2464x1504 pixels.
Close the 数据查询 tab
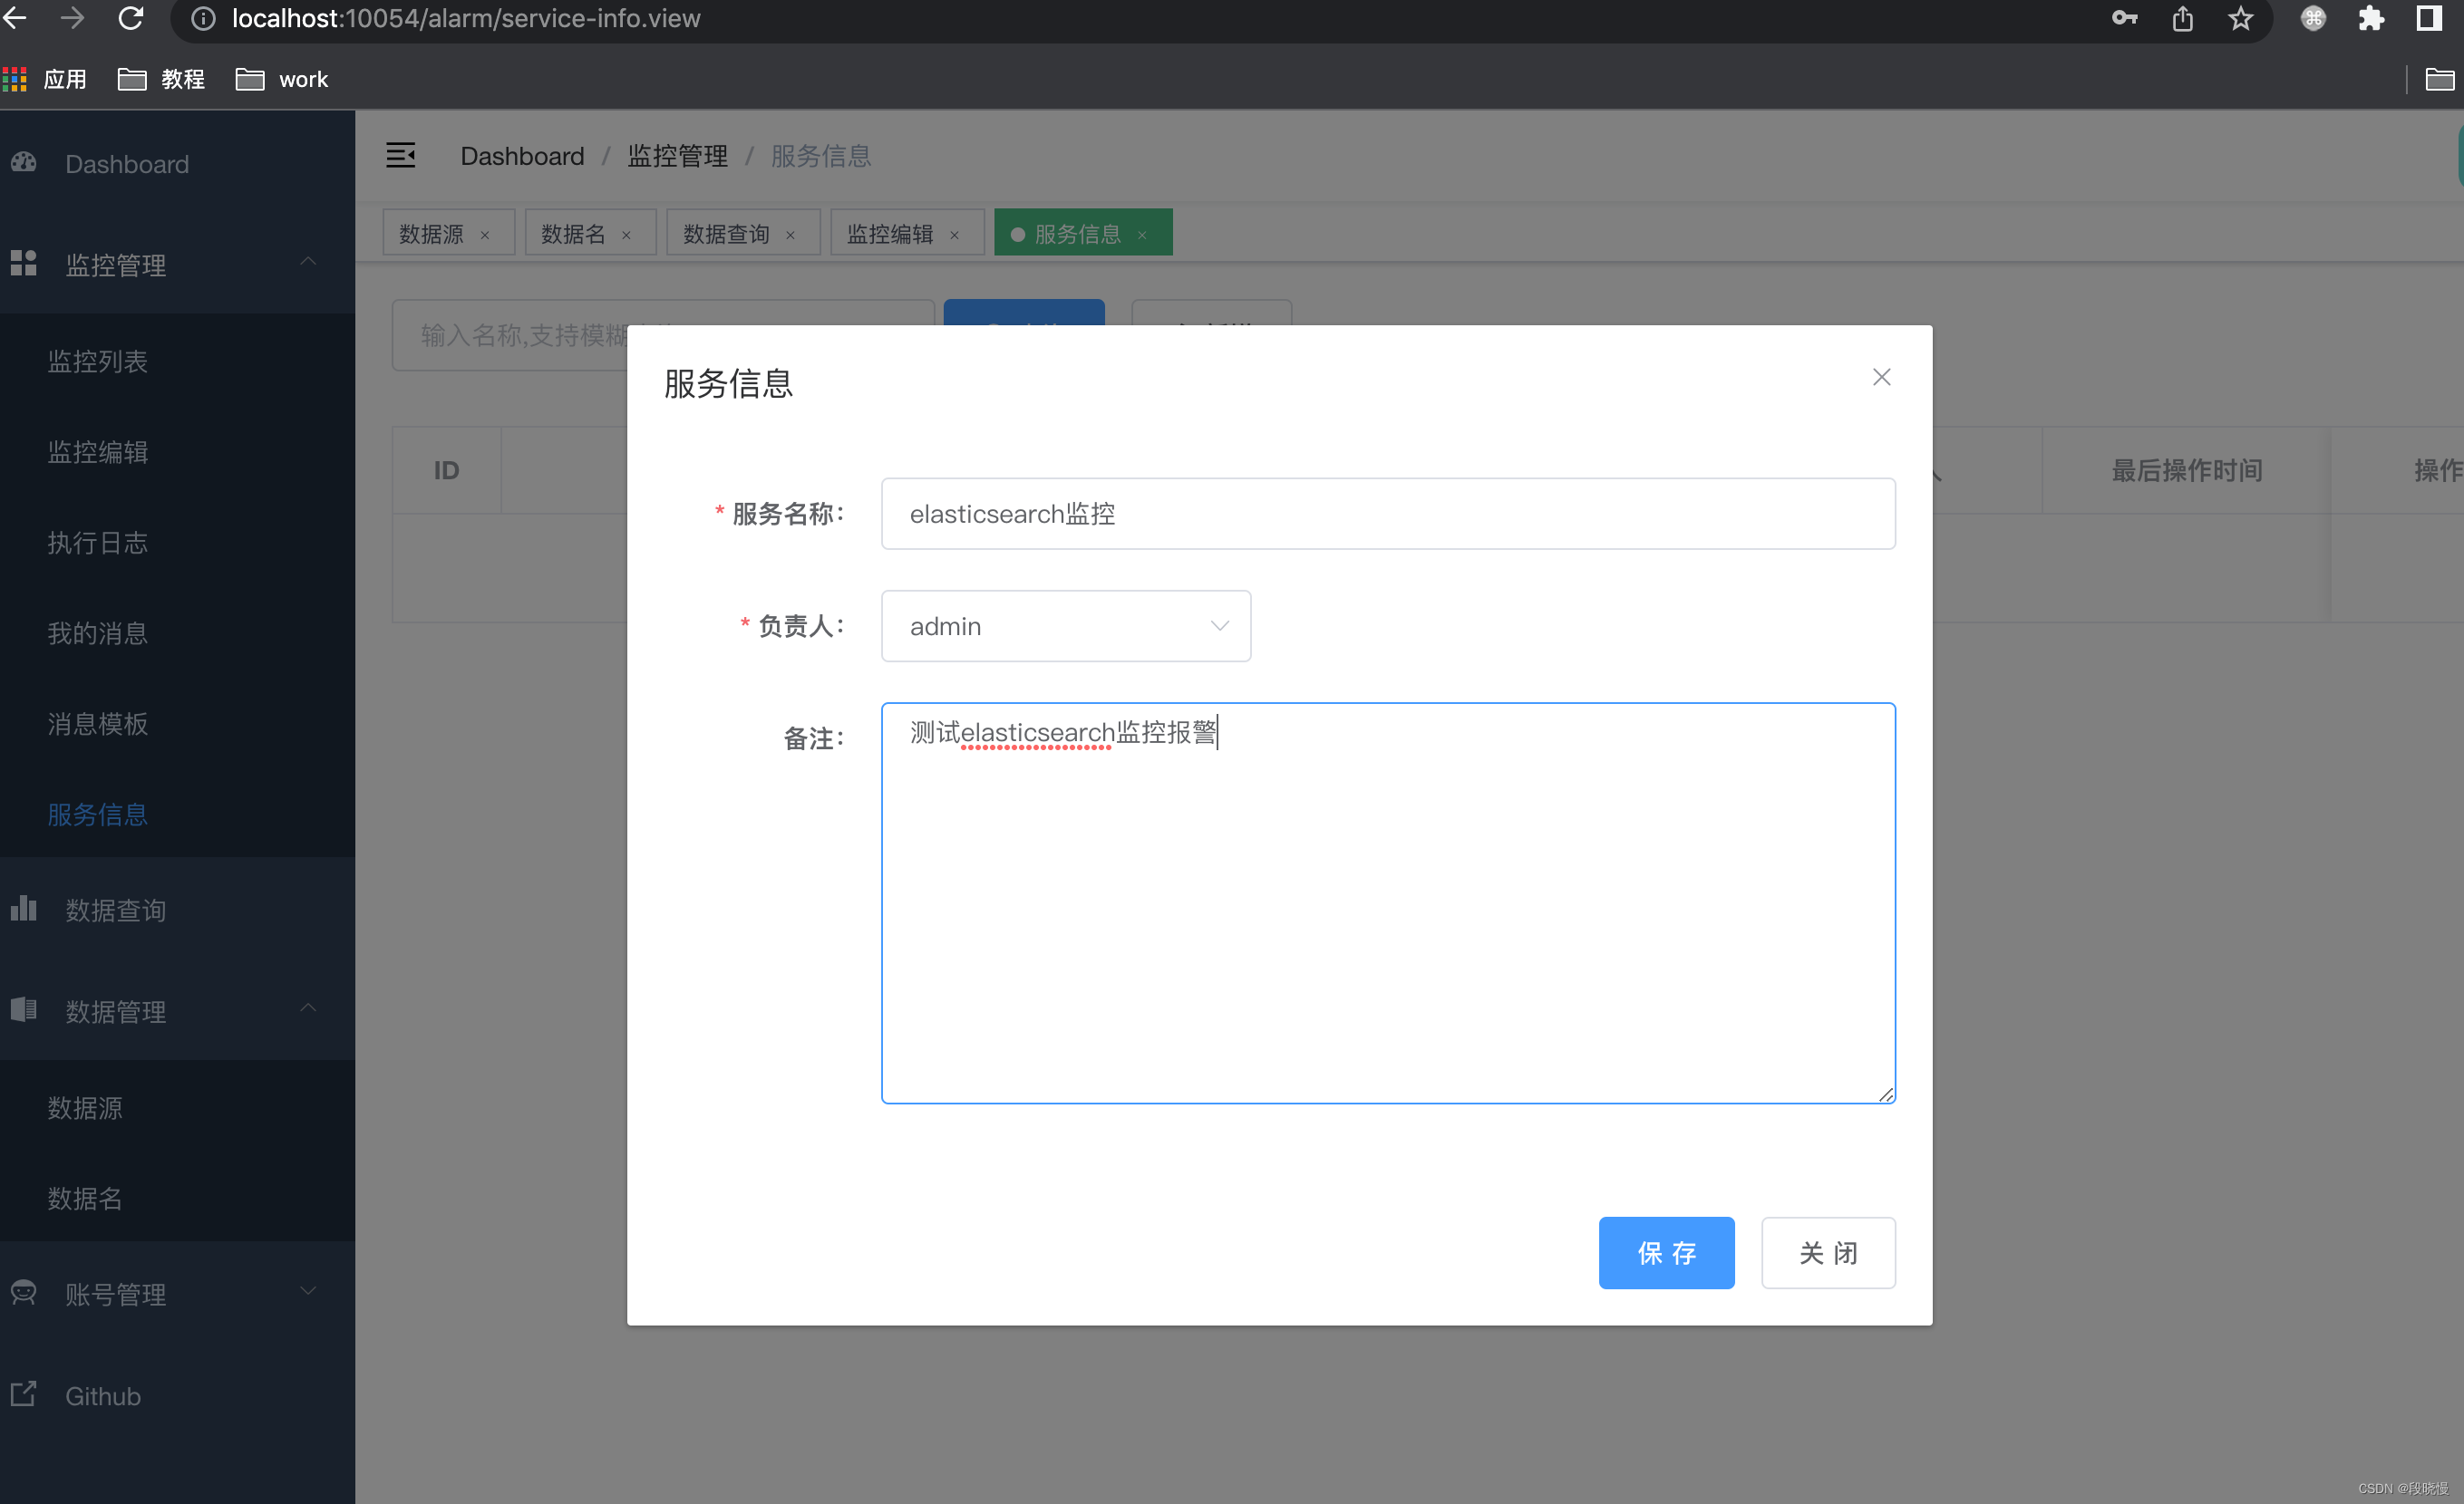[791, 235]
